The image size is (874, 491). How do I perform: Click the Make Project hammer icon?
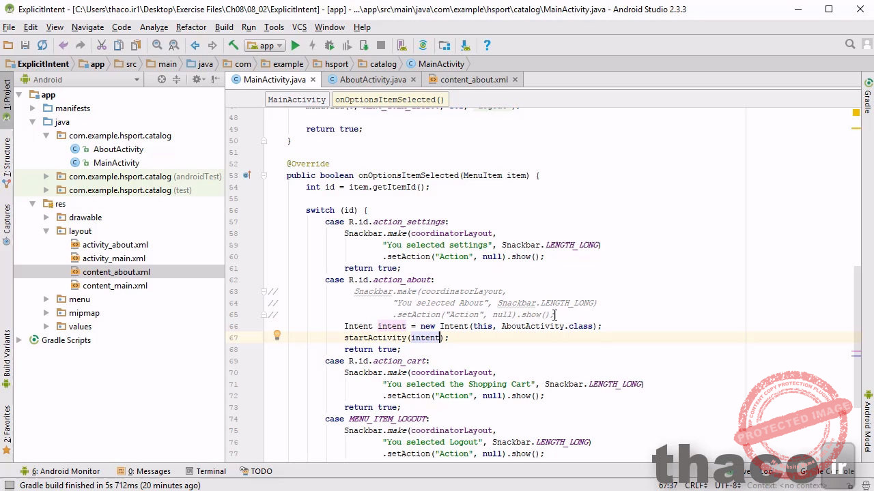point(234,46)
